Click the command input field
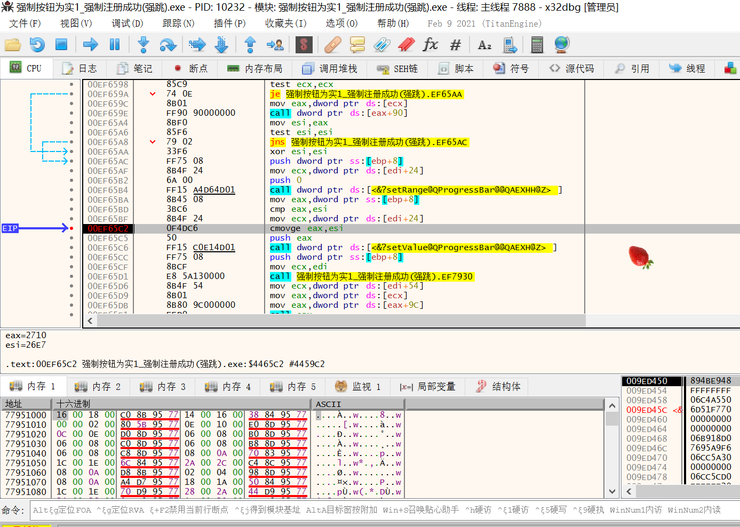 click(384, 510)
